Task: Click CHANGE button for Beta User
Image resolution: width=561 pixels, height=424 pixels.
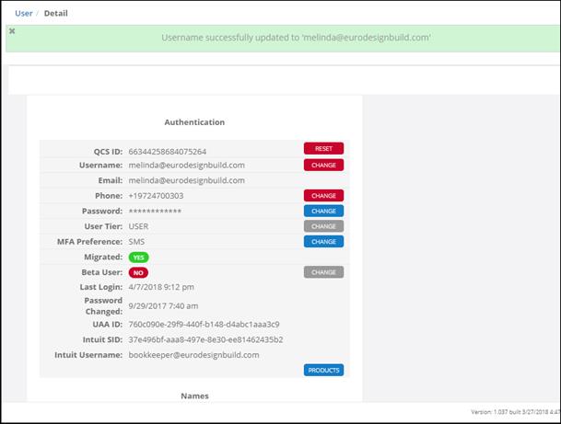Action: click(x=323, y=272)
